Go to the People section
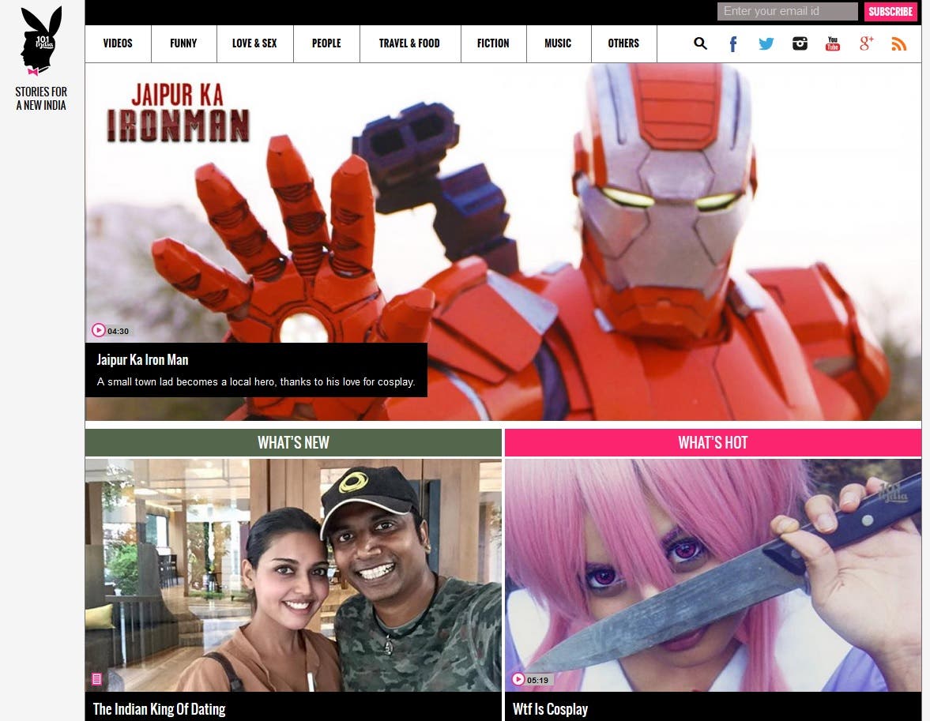 point(326,43)
